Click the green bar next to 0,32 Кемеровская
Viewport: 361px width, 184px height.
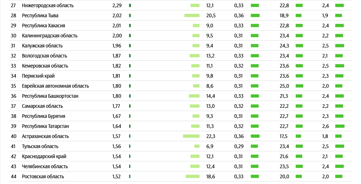coord(255,66)
